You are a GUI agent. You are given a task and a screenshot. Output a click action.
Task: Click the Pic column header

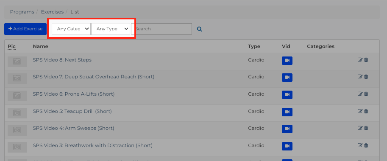(11, 46)
